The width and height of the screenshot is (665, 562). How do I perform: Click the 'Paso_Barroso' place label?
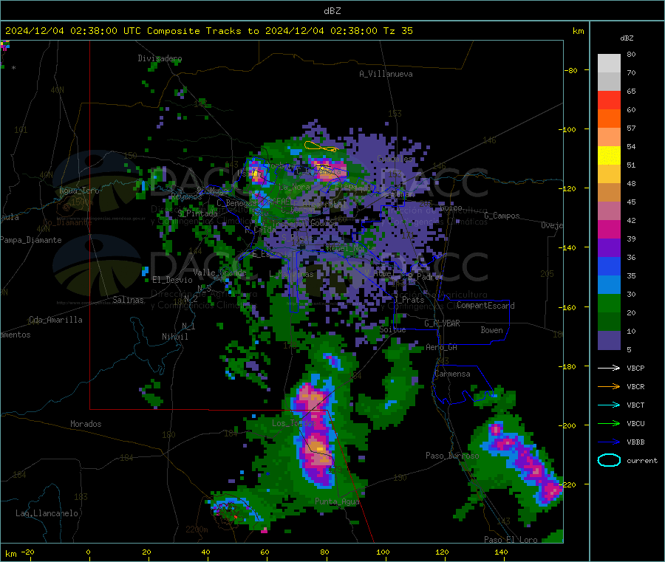[452, 456]
